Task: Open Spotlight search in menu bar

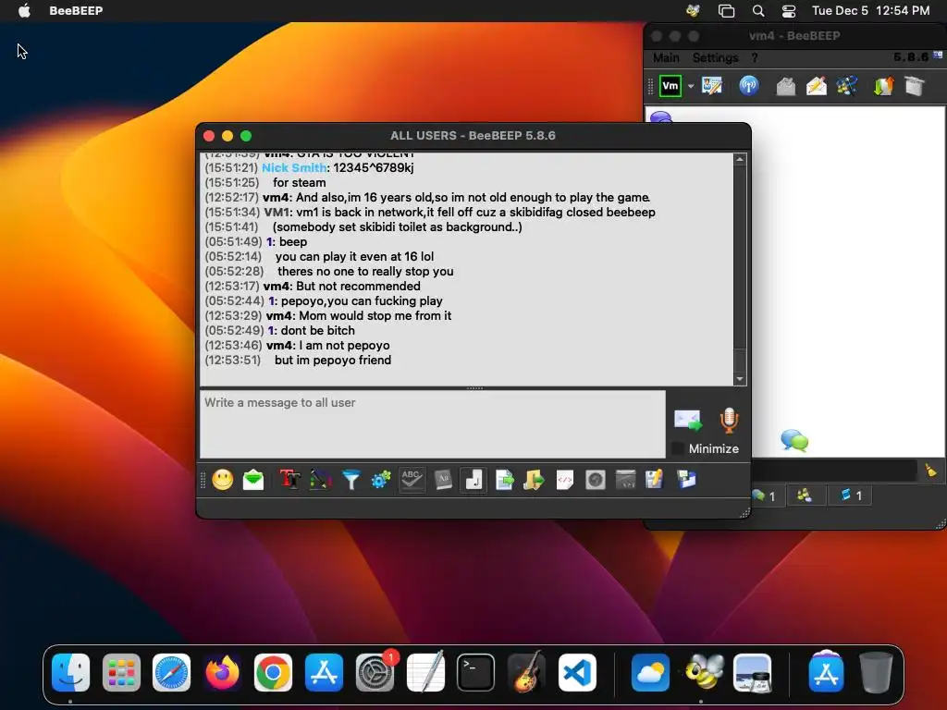Action: 758,10
